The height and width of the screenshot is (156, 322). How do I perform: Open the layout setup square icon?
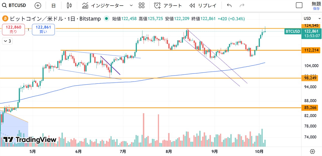point(299,5)
